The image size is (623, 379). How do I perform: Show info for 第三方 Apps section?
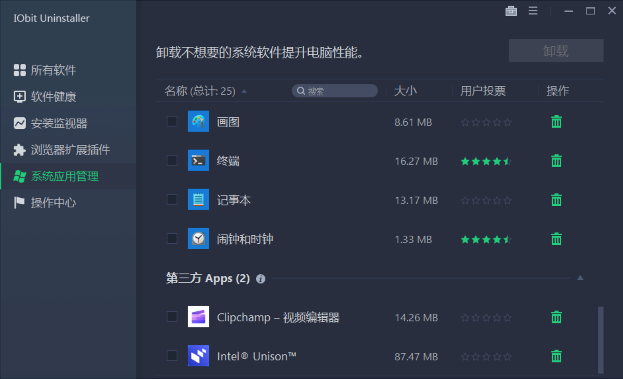pos(261,279)
